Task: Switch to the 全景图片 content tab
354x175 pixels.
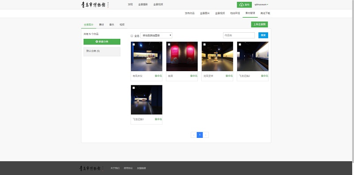Action: pyautogui.click(x=88, y=25)
